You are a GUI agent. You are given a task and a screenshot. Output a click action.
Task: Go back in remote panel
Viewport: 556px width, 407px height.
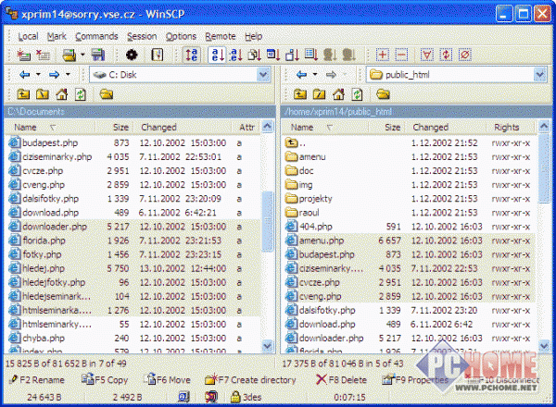click(x=301, y=75)
